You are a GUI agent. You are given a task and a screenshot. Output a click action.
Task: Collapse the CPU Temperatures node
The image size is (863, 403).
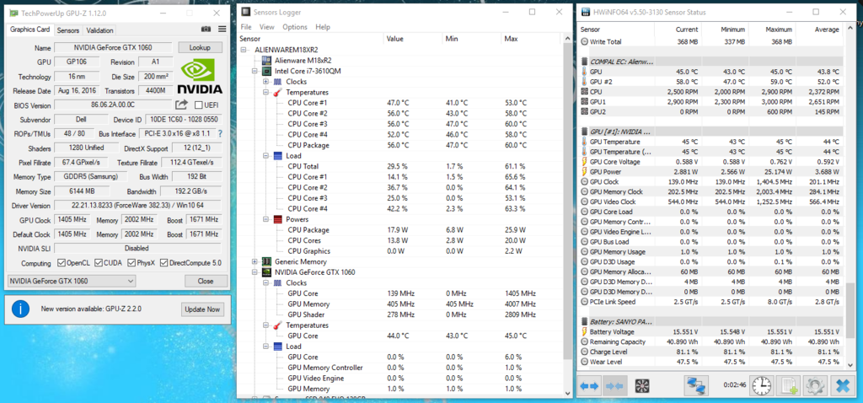[265, 92]
